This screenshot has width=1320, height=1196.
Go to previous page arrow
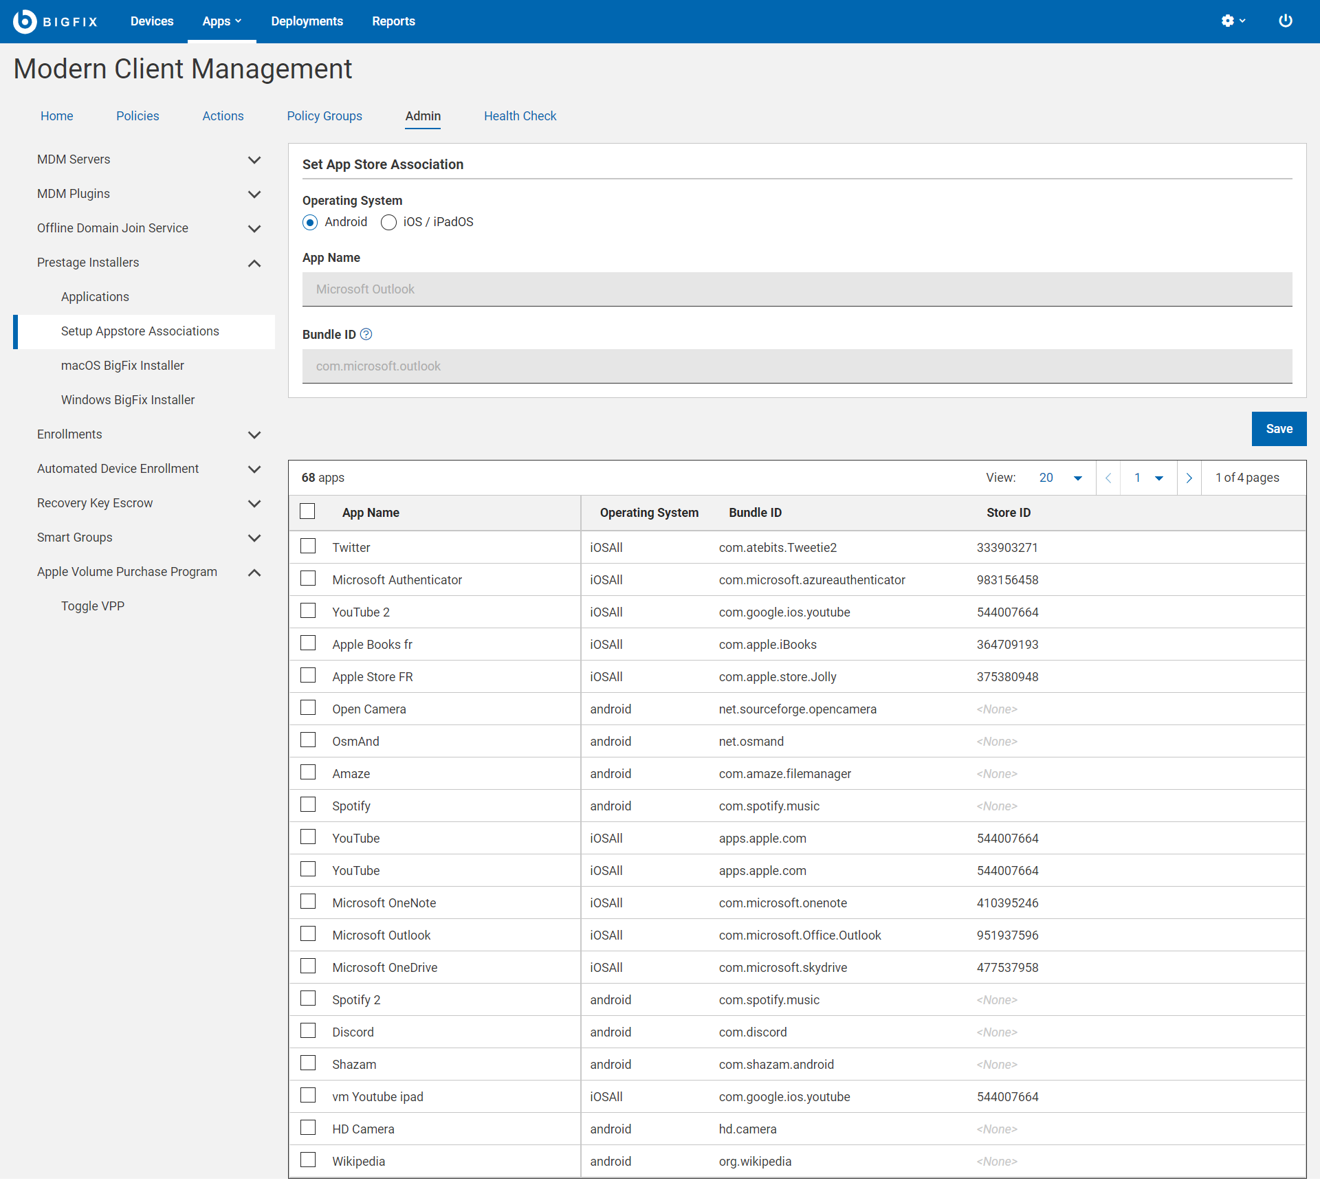click(1108, 478)
